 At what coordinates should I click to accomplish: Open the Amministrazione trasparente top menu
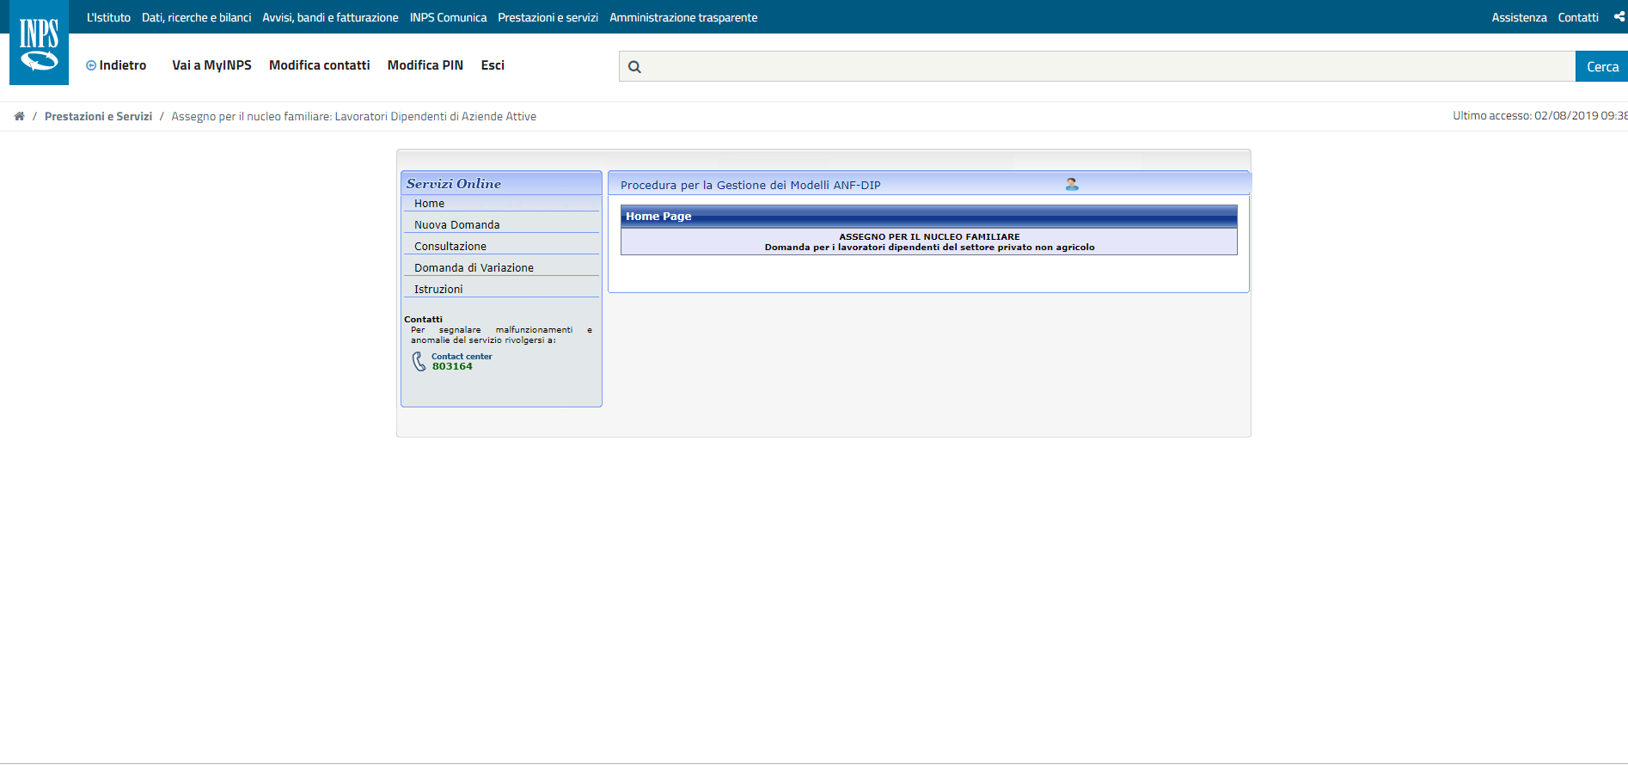683,17
